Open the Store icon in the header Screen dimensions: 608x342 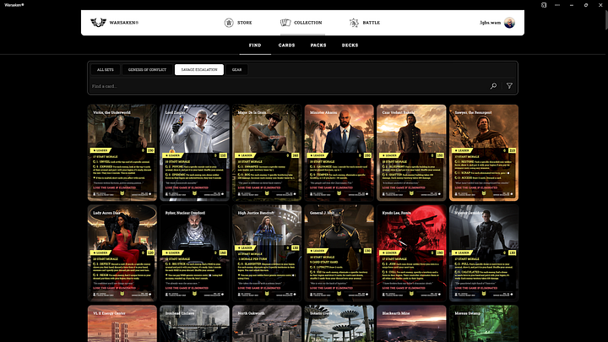(229, 23)
